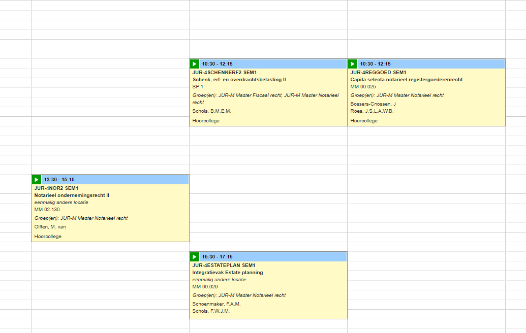Image resolution: width=526 pixels, height=333 pixels.
Task: Click room location MM 02.130
Action: pos(47,210)
